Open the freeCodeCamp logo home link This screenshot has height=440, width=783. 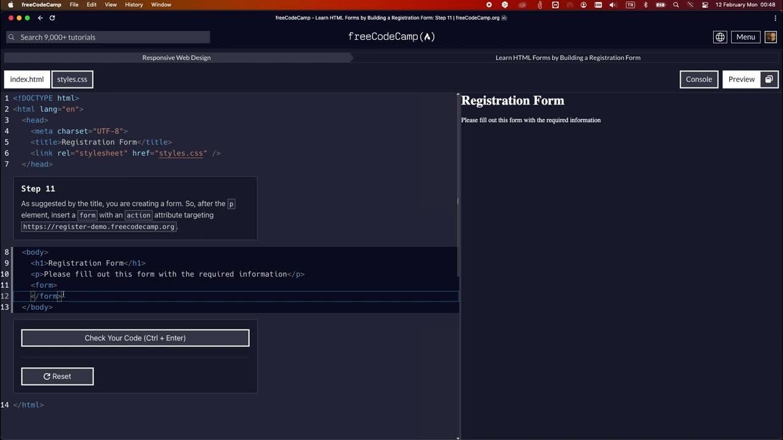(x=391, y=37)
